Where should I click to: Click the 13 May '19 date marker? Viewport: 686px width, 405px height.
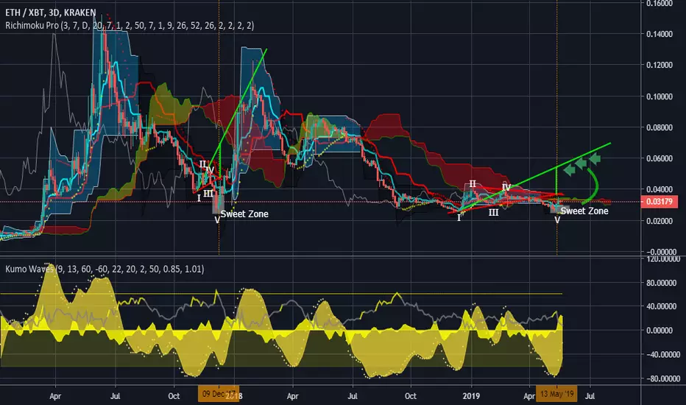pos(556,394)
